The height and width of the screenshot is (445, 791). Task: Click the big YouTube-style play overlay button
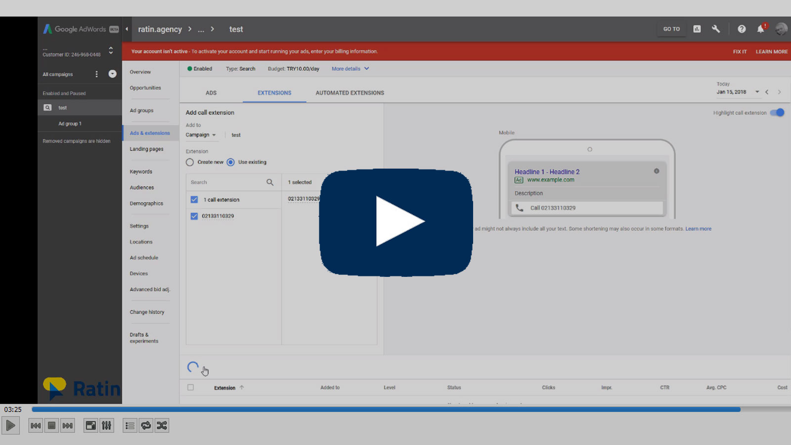click(x=396, y=222)
